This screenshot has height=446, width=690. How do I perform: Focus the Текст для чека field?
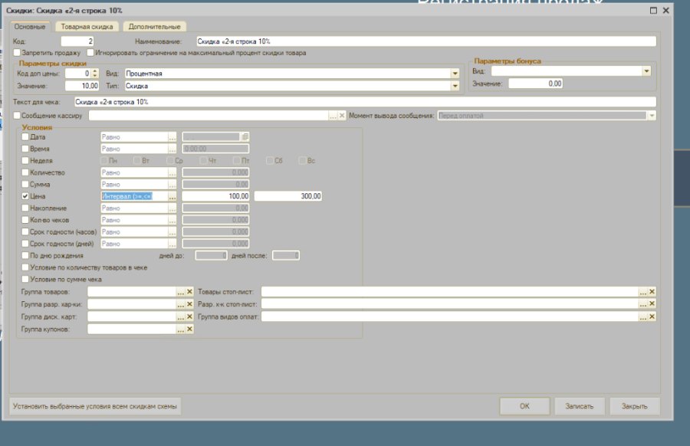click(x=365, y=102)
